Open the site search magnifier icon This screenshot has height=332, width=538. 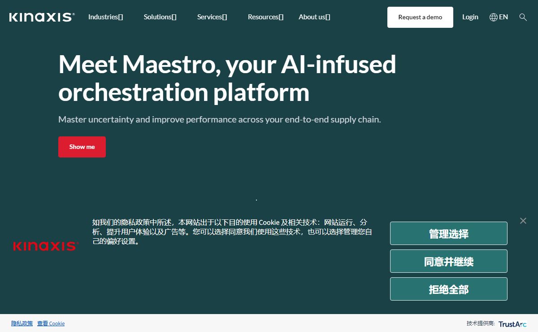click(x=523, y=17)
